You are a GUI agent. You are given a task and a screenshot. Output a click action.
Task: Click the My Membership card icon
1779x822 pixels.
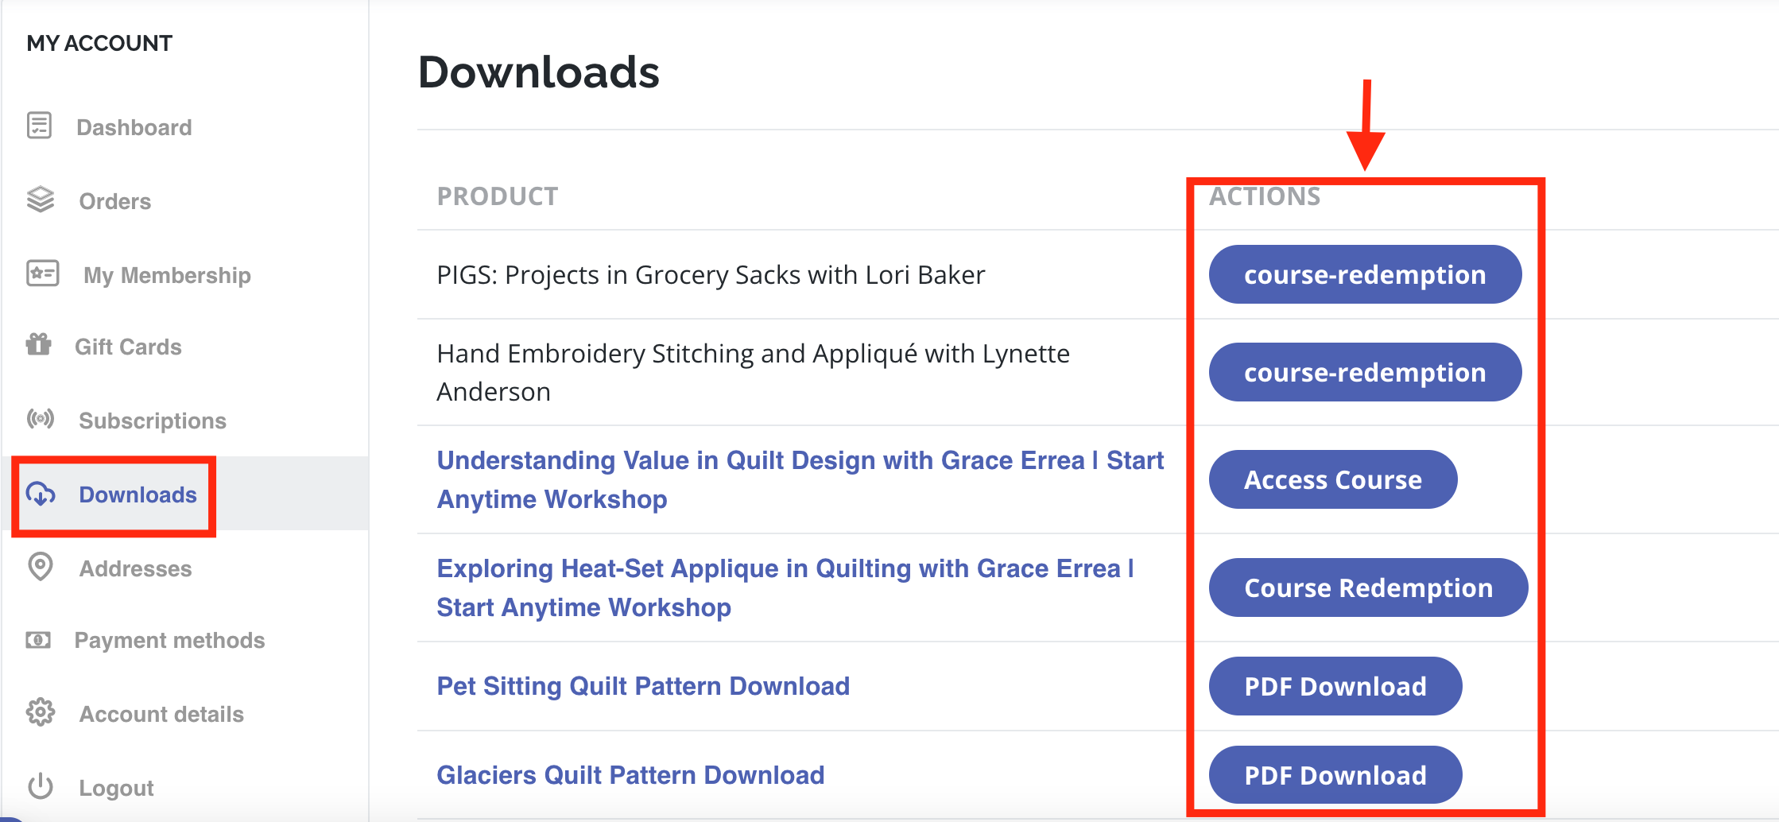point(42,273)
